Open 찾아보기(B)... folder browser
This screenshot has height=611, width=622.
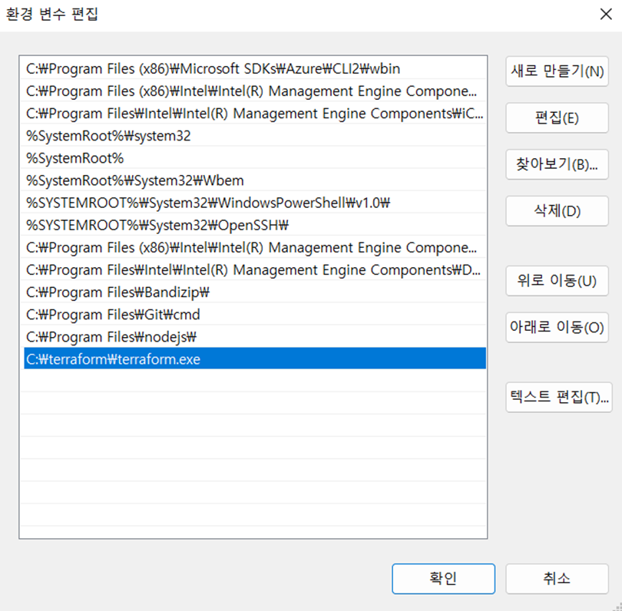point(557,164)
